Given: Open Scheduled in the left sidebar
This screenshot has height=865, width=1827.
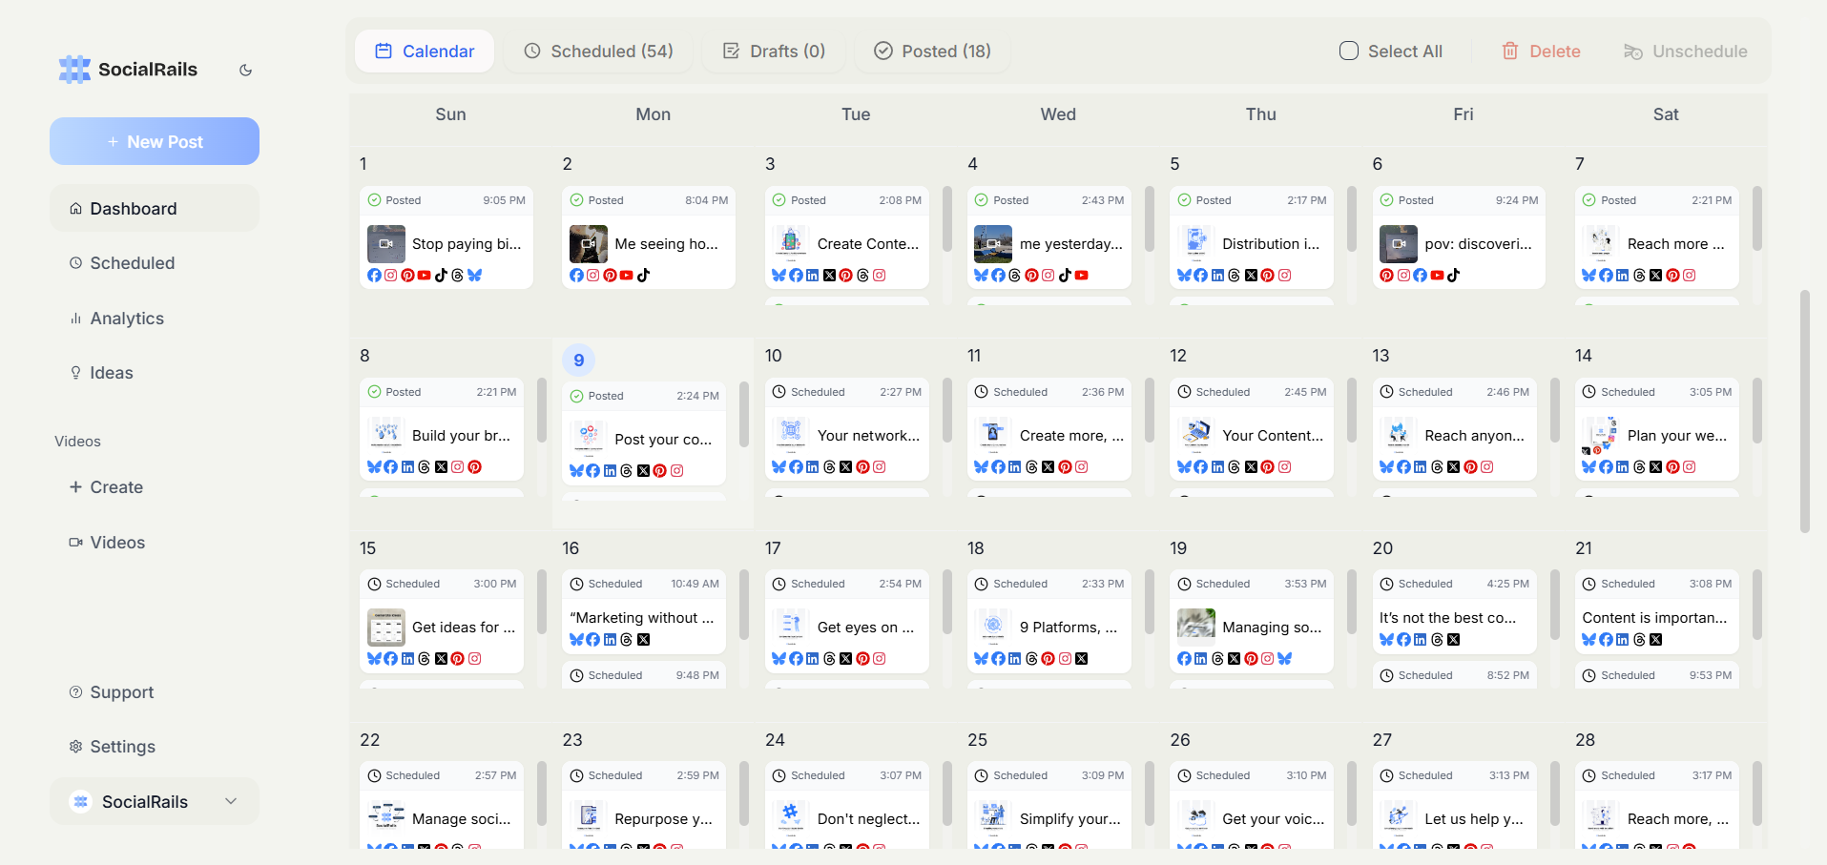Looking at the screenshot, I should 155,262.
